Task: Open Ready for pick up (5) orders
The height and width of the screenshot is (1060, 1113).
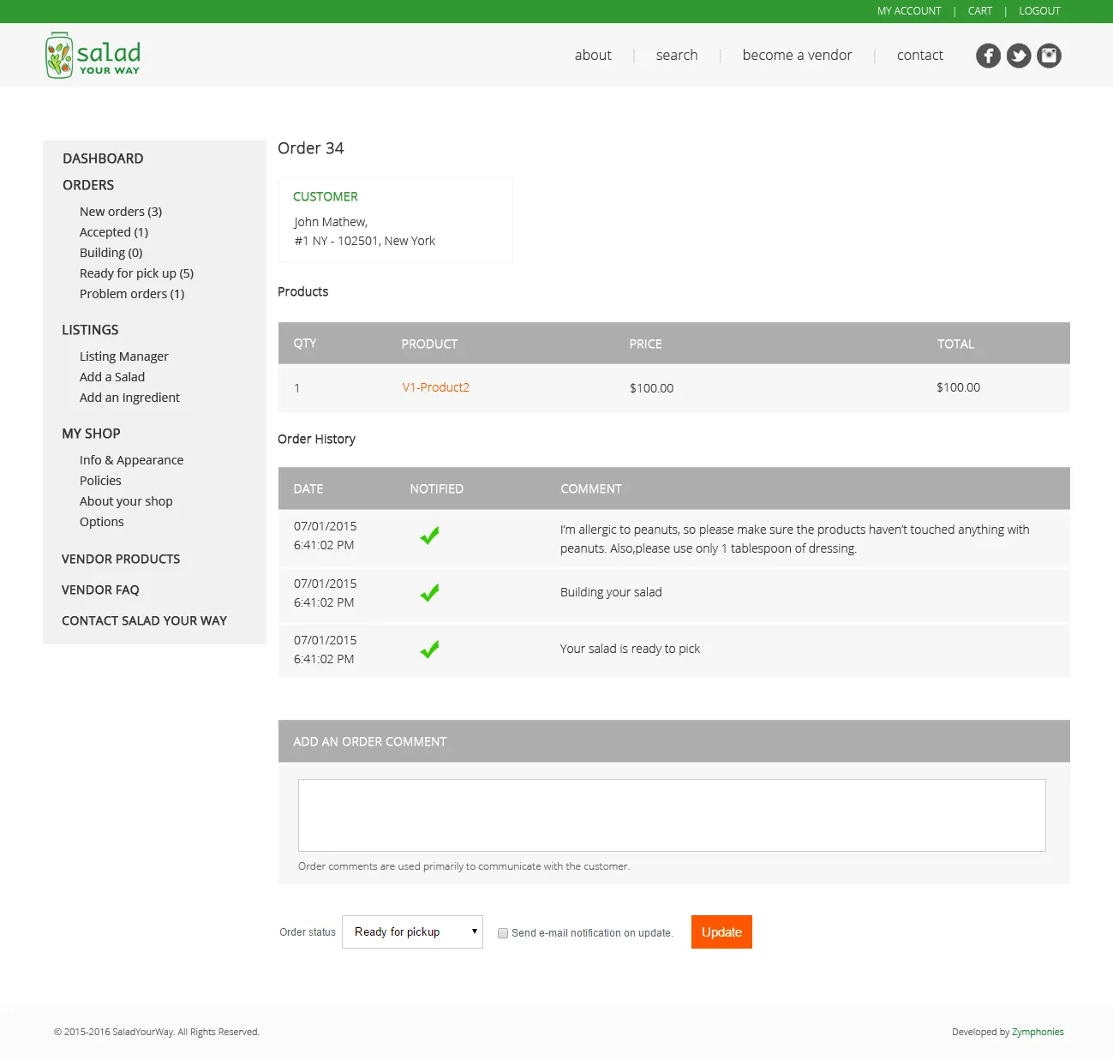Action: [x=136, y=273]
